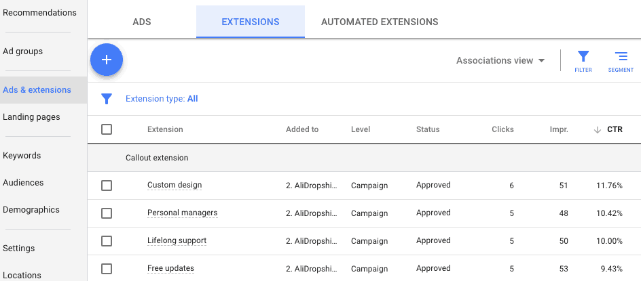
Task: Open the Extension type: All filter
Action: click(162, 99)
